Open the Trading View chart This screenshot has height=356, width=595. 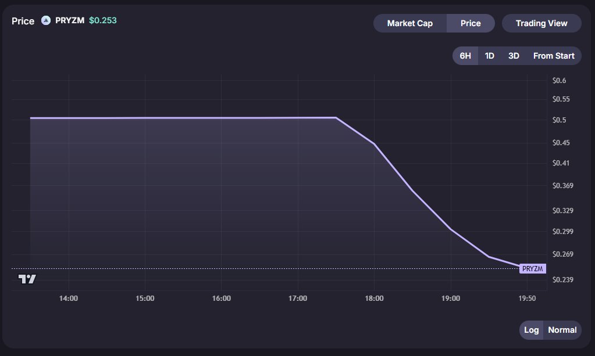pyautogui.click(x=541, y=23)
